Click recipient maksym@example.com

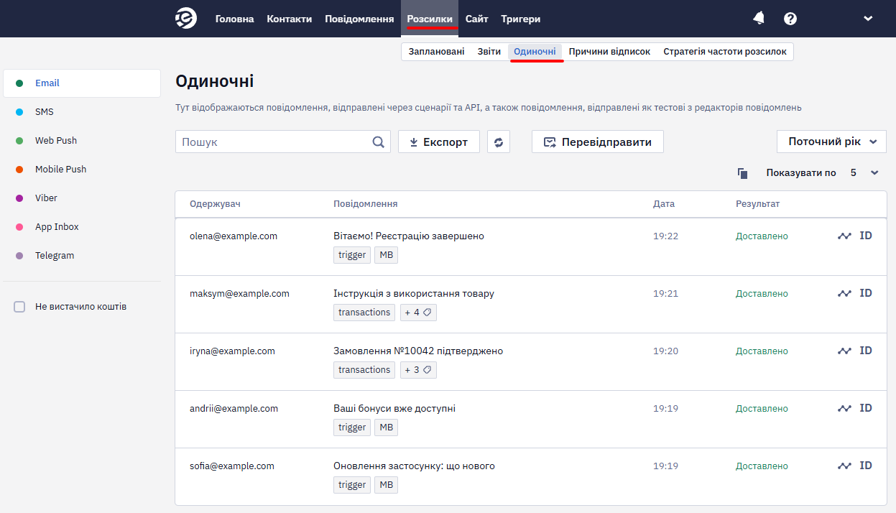point(239,293)
